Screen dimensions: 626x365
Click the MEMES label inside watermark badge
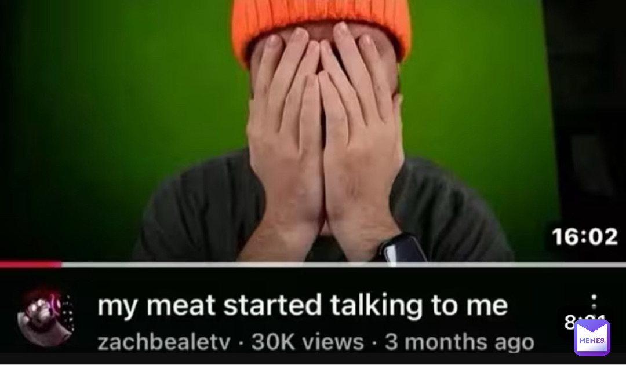pyautogui.click(x=592, y=340)
